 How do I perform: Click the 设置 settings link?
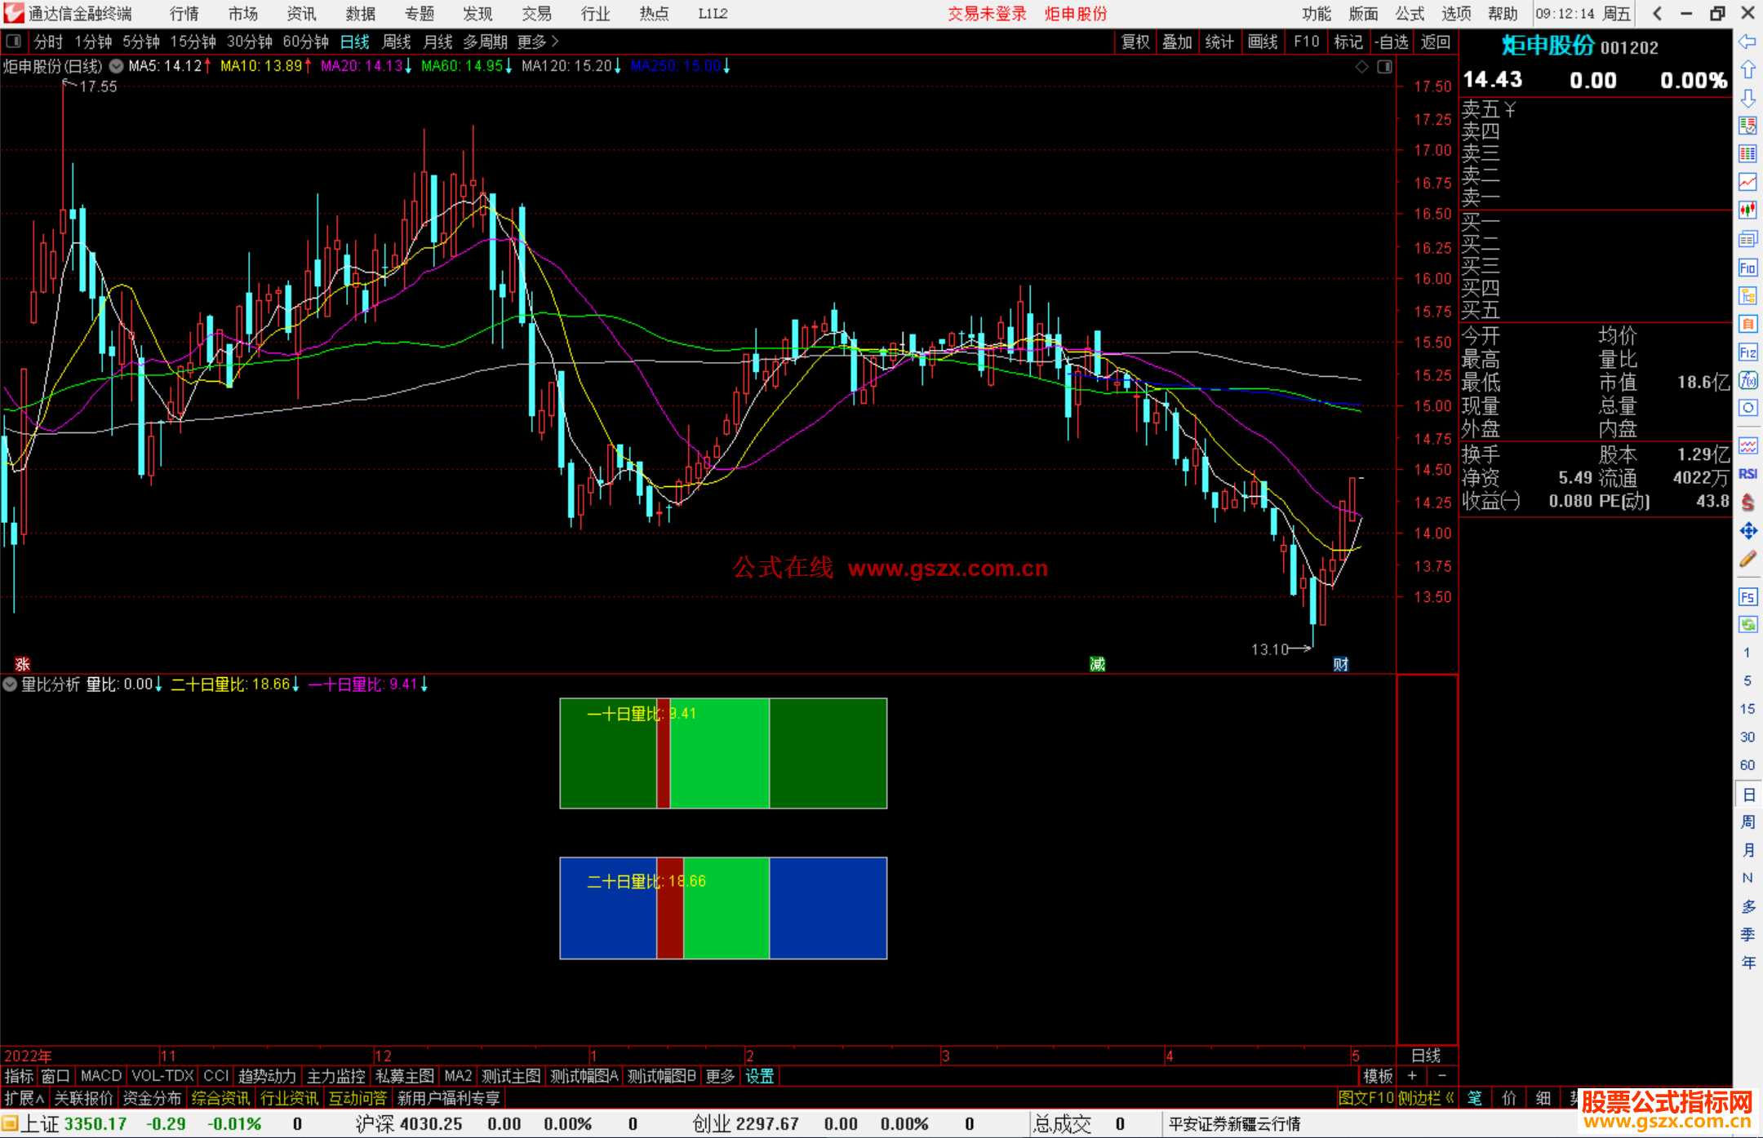[759, 1076]
